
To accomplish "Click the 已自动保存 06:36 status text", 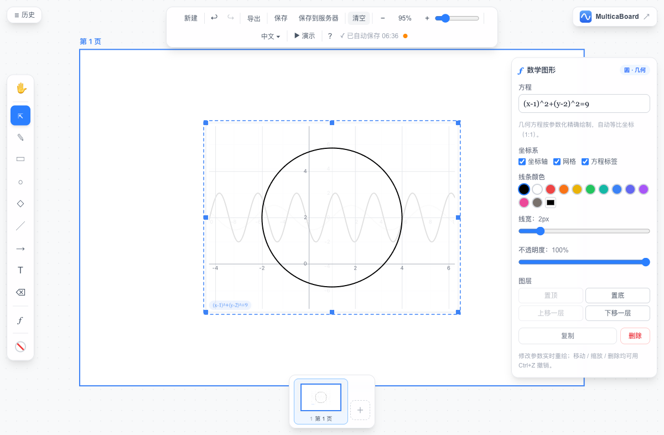I will [369, 36].
